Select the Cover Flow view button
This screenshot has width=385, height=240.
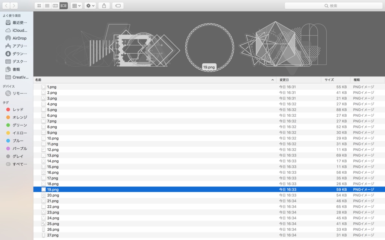click(x=64, y=6)
